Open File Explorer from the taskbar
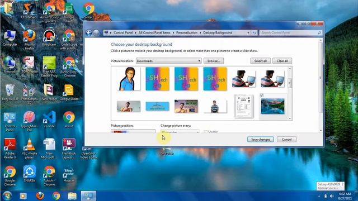 pyautogui.click(x=72, y=196)
